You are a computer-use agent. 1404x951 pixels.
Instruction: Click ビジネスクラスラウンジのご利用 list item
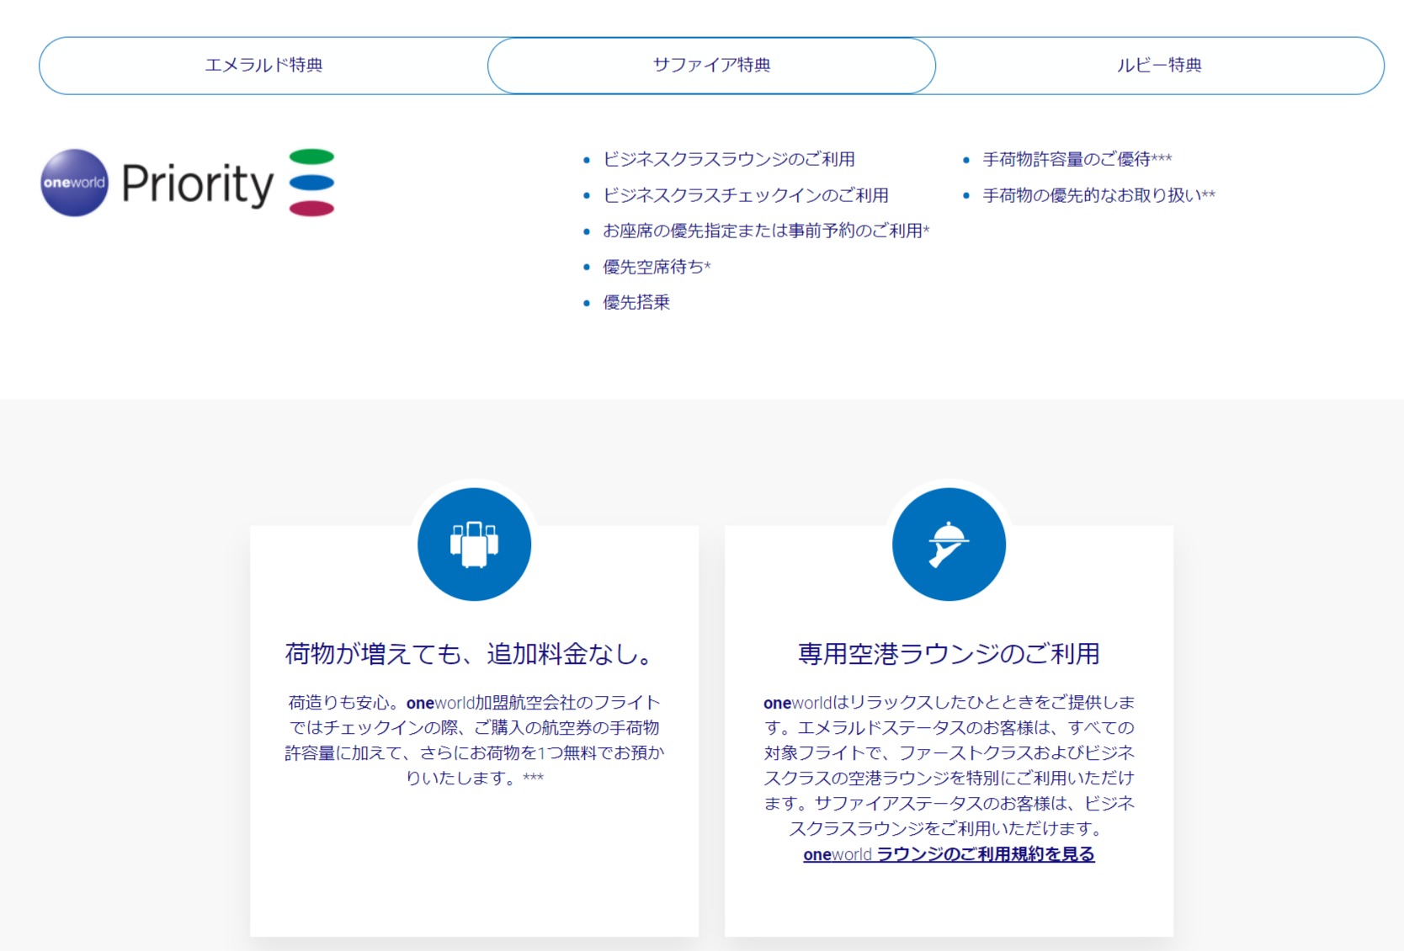pos(729,159)
